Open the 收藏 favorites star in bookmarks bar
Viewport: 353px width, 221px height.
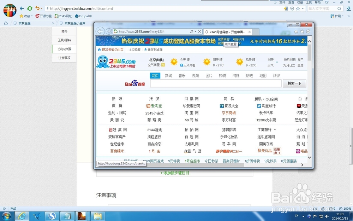[x=26, y=16]
